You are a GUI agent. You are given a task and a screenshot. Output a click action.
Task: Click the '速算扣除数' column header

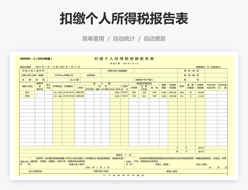coord(190,86)
